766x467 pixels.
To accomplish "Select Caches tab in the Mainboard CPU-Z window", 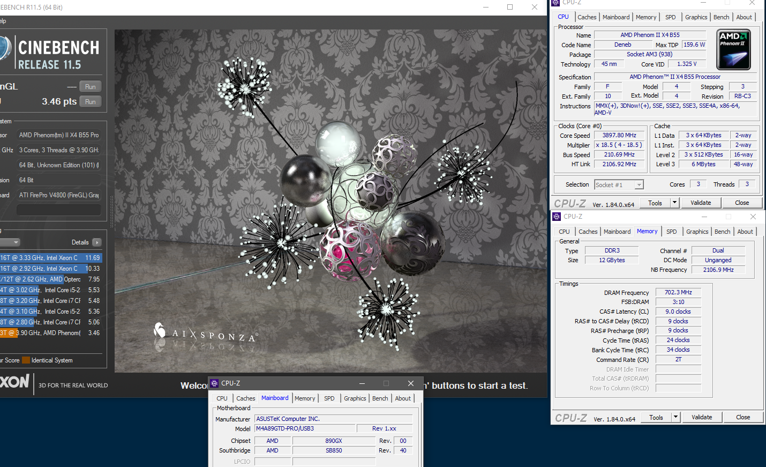I will (245, 398).
